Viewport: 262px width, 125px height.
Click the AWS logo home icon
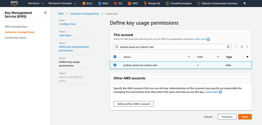coord(14,3)
